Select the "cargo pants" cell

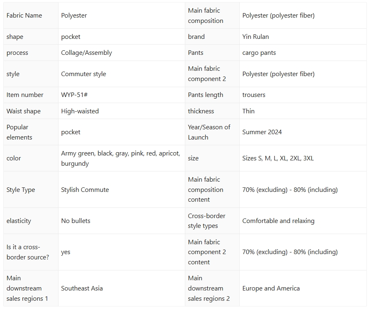click(x=259, y=53)
